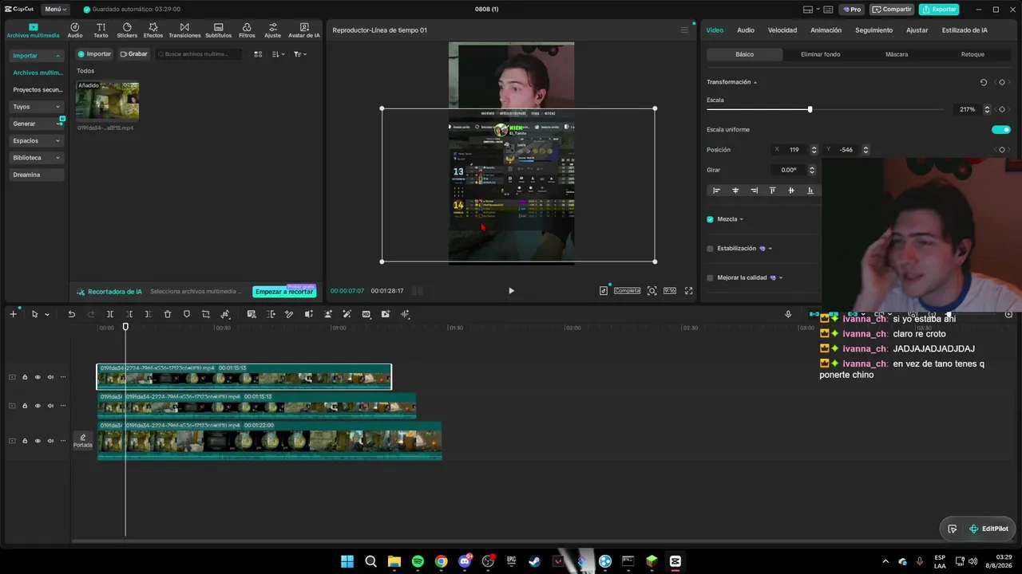This screenshot has height=574, width=1022.
Task: Open the Seguimiento tab
Action: [873, 30]
